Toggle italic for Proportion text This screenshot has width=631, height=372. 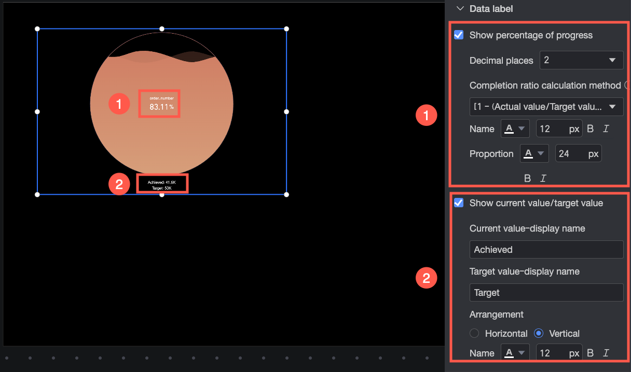(543, 178)
